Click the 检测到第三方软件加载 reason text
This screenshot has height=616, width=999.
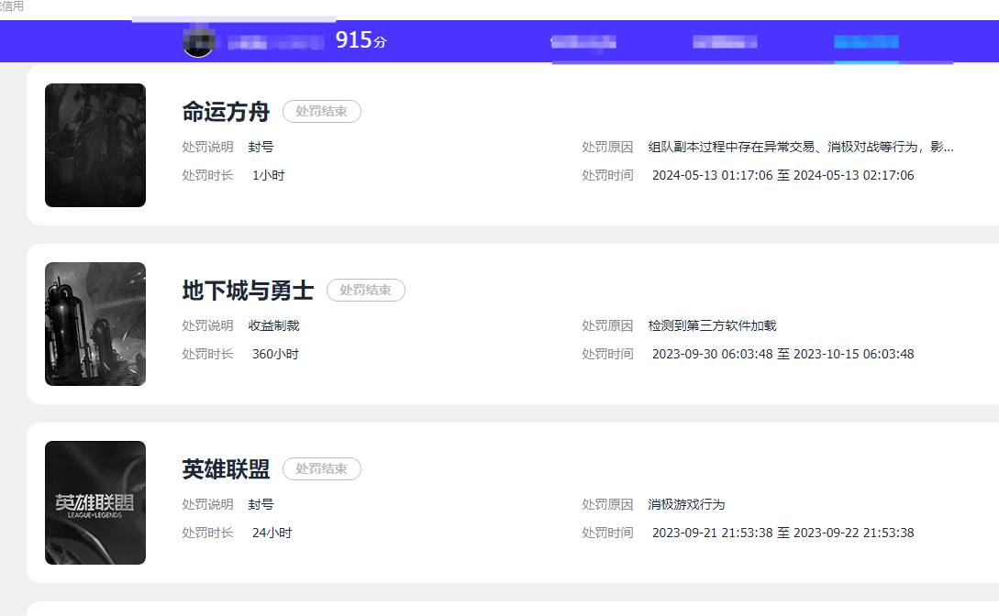point(711,325)
